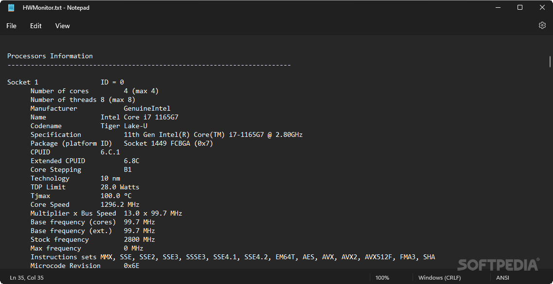Click the HWMonitor.txt - Notepad title
553x284 pixels.
(x=56, y=8)
